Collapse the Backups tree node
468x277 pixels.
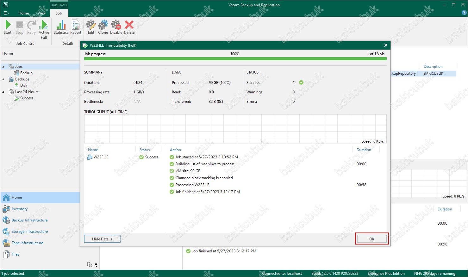[3, 79]
